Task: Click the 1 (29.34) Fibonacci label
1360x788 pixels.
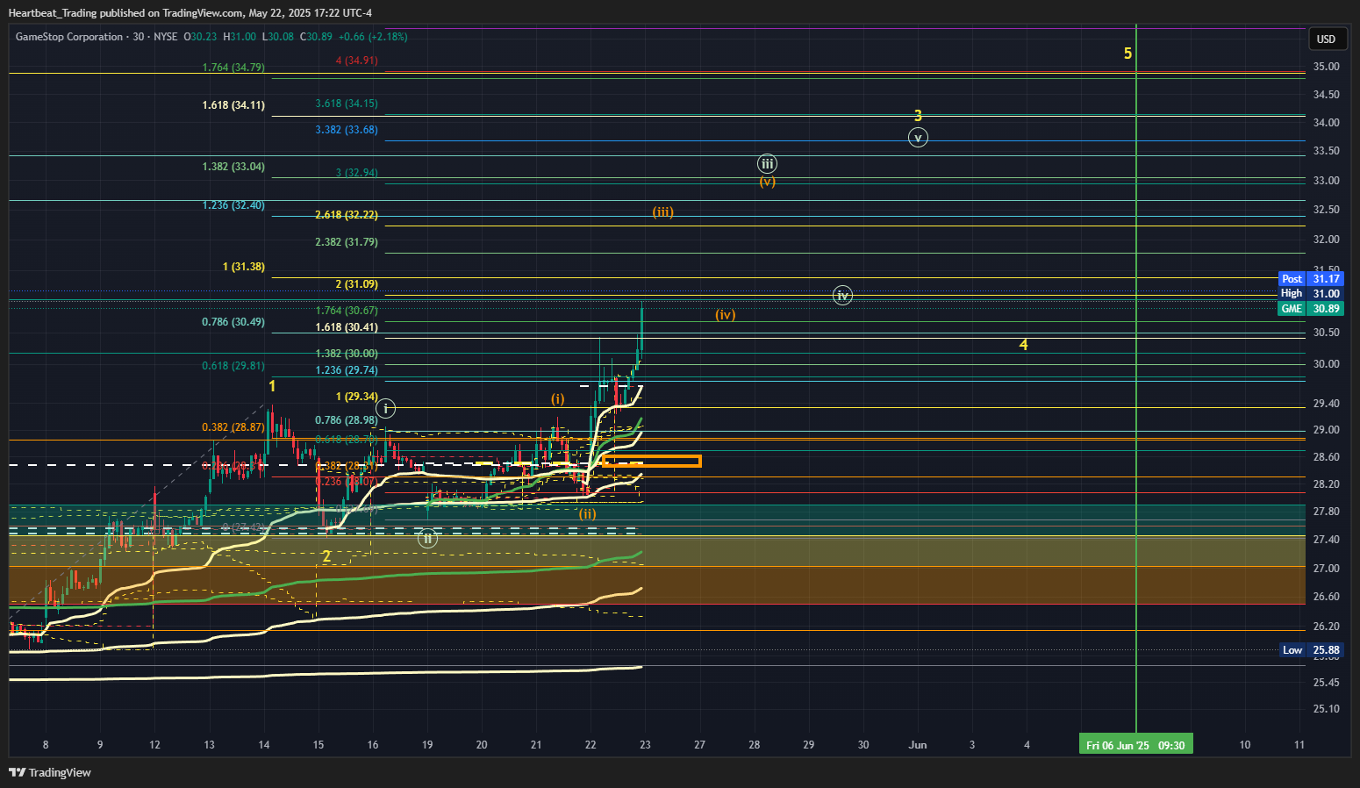Action: [x=357, y=397]
